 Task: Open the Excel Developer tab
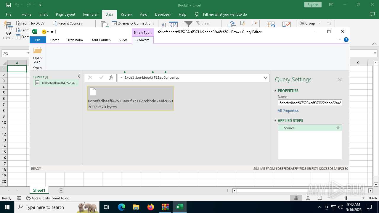[163, 14]
